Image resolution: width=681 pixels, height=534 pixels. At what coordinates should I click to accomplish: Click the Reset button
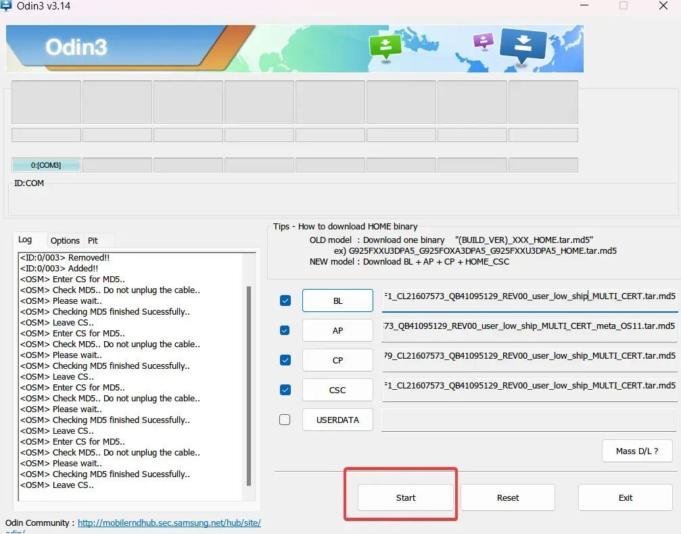[x=507, y=497]
